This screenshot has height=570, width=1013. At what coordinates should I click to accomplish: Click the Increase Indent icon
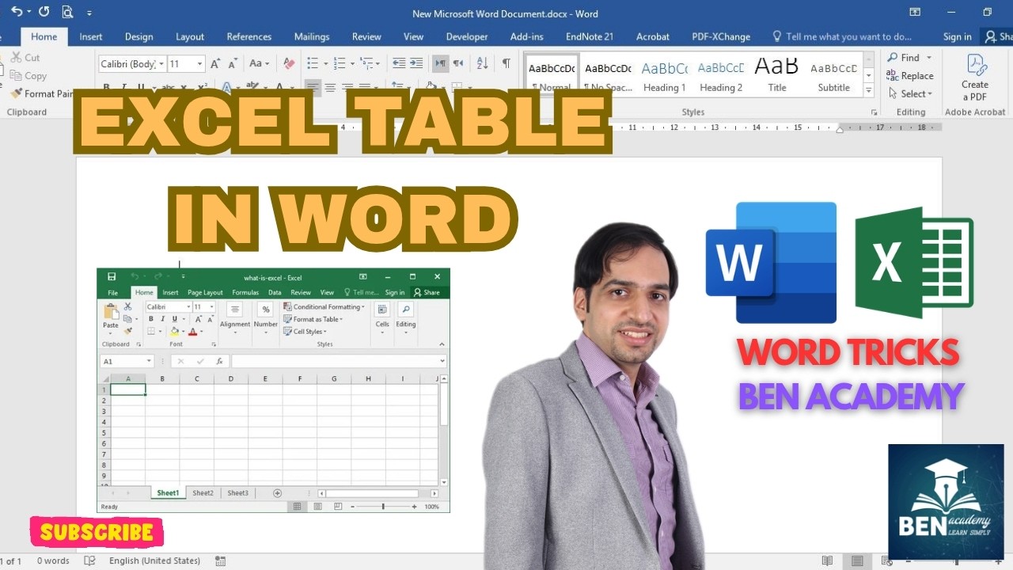pos(417,63)
